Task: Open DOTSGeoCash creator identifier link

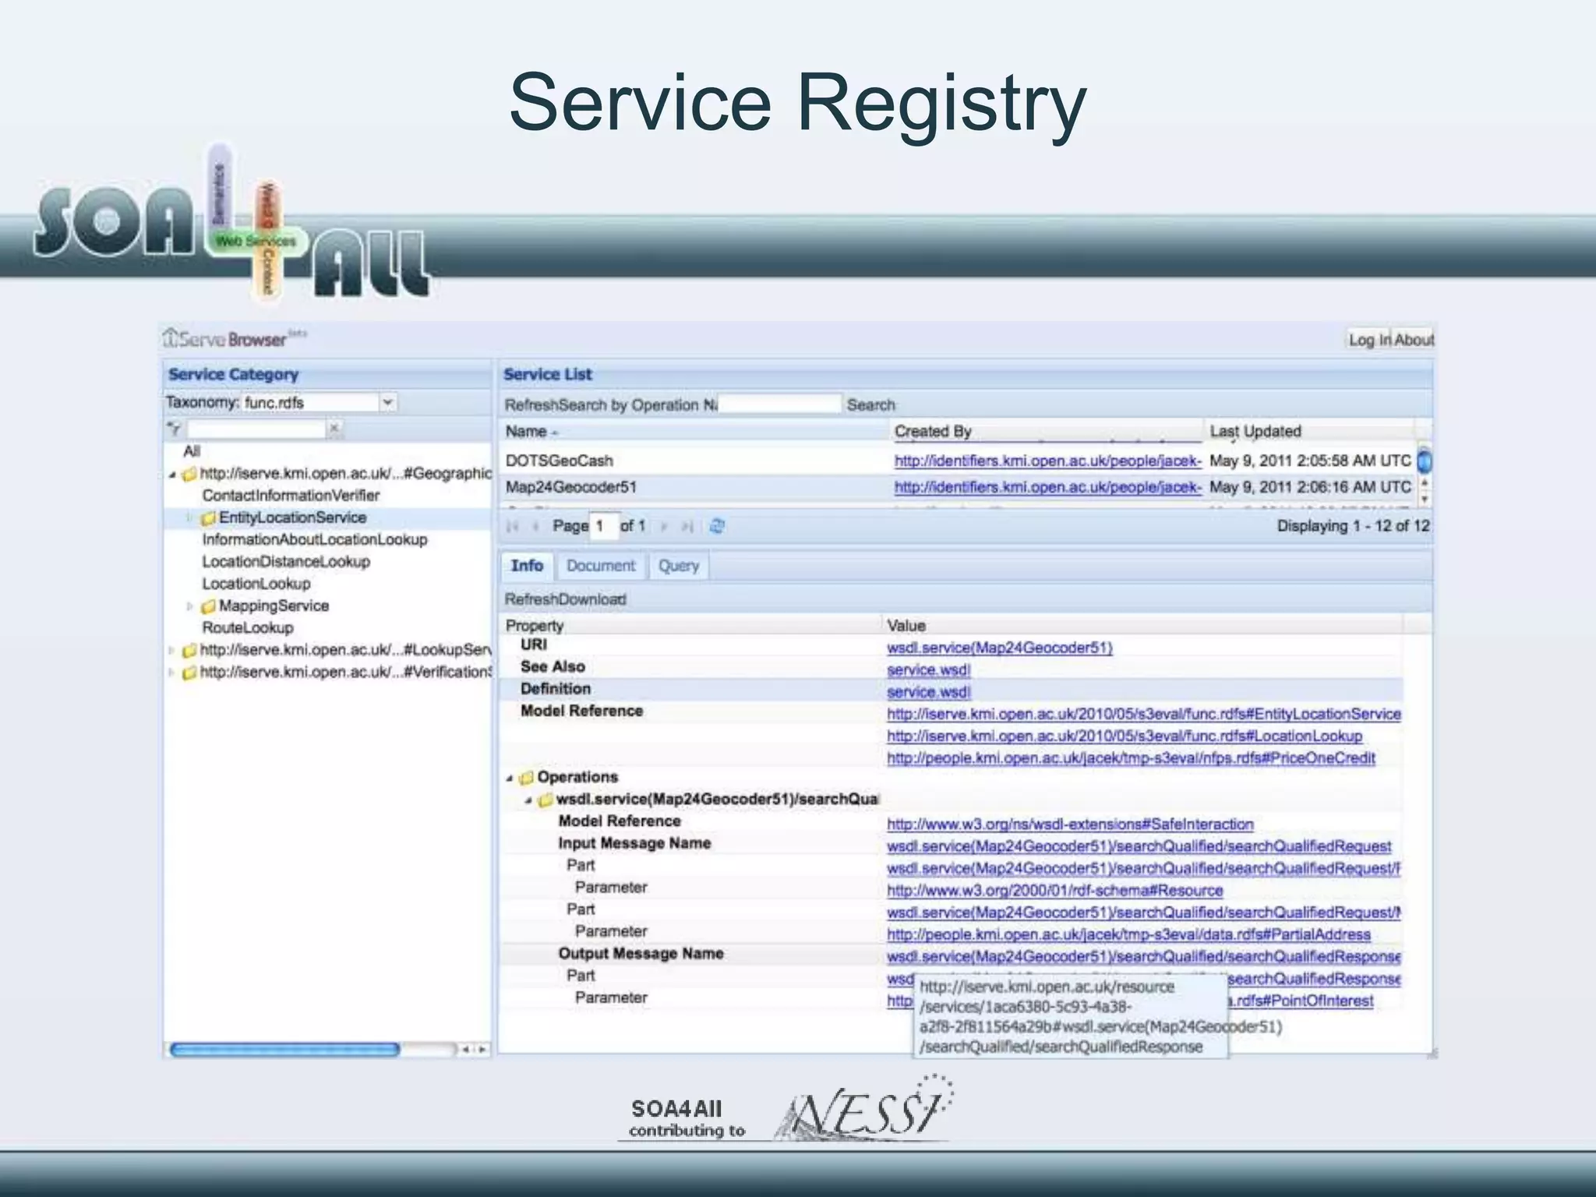Action: coord(1047,461)
